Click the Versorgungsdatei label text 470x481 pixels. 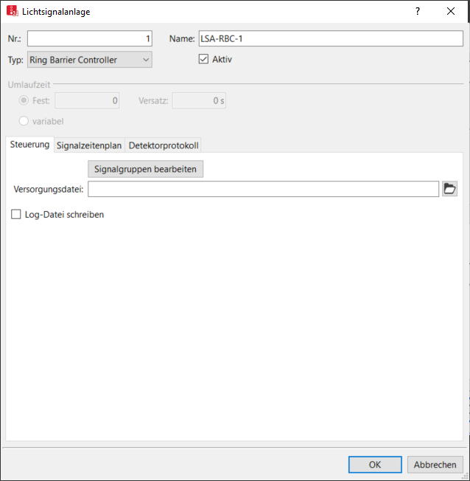pos(49,190)
